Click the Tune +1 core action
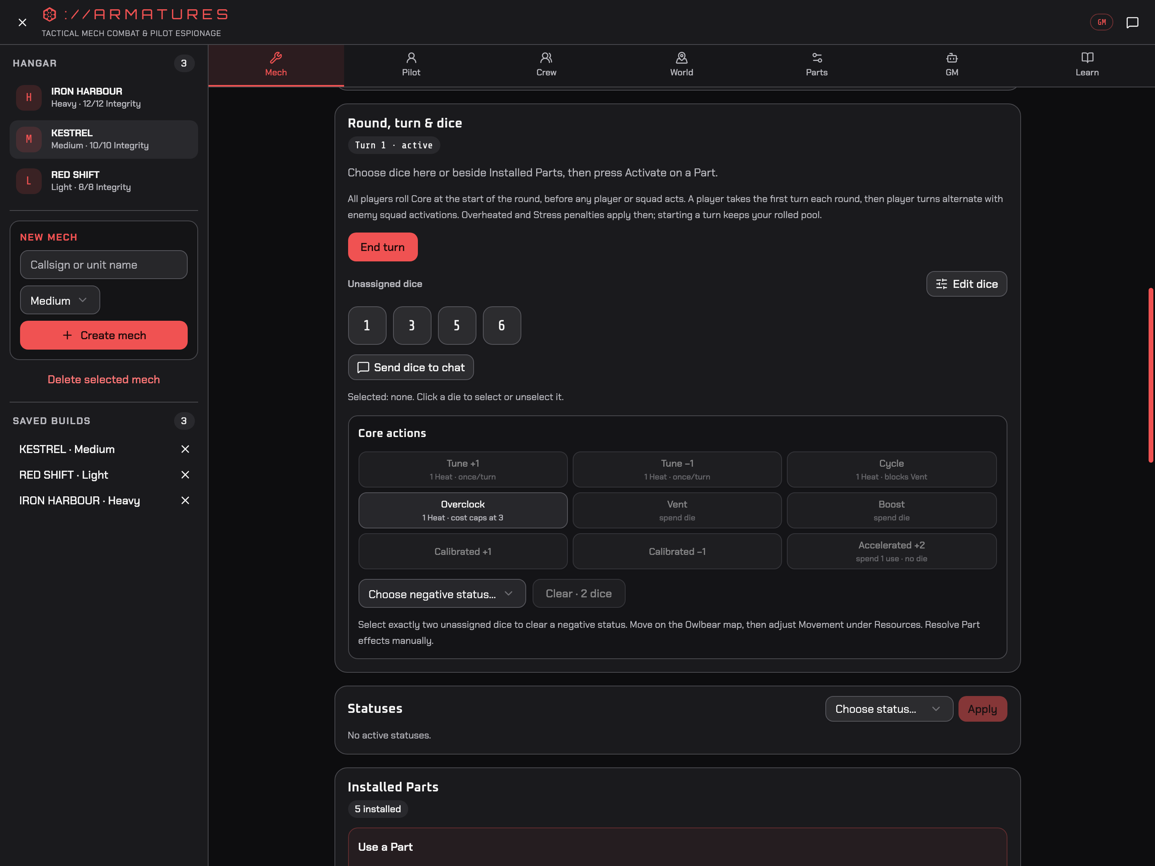Image resolution: width=1155 pixels, height=866 pixels. tap(463, 469)
